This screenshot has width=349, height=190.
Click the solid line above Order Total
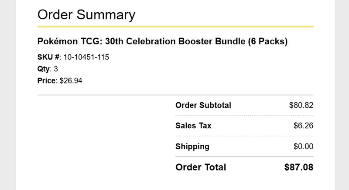pos(244,157)
